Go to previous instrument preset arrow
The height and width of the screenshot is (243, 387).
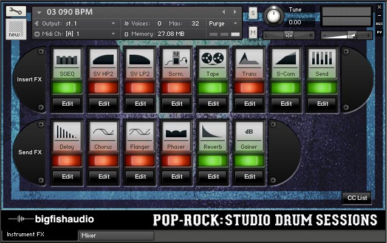224,12
